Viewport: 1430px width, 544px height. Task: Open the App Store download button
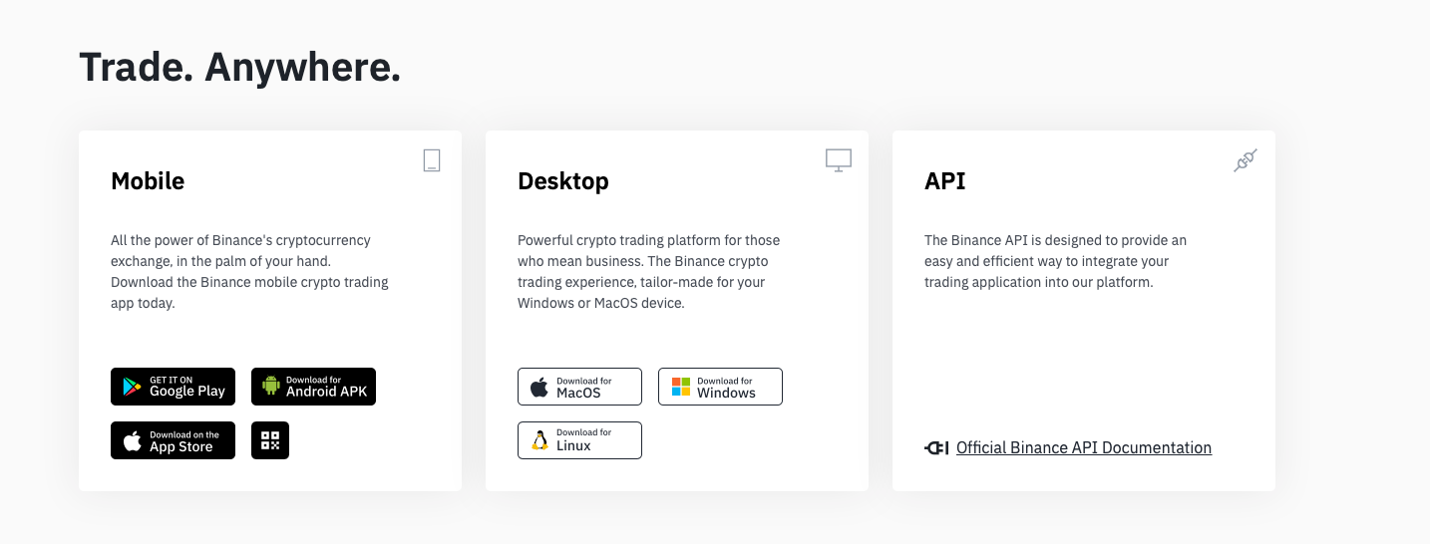pyautogui.click(x=173, y=440)
